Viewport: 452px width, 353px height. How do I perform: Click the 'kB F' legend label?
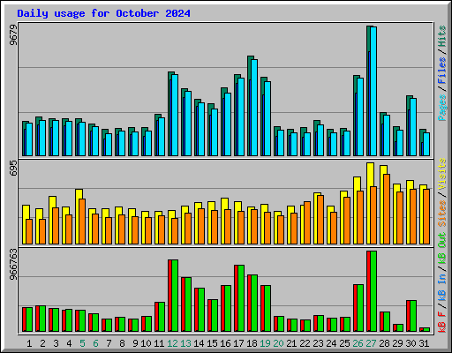pos(441,322)
